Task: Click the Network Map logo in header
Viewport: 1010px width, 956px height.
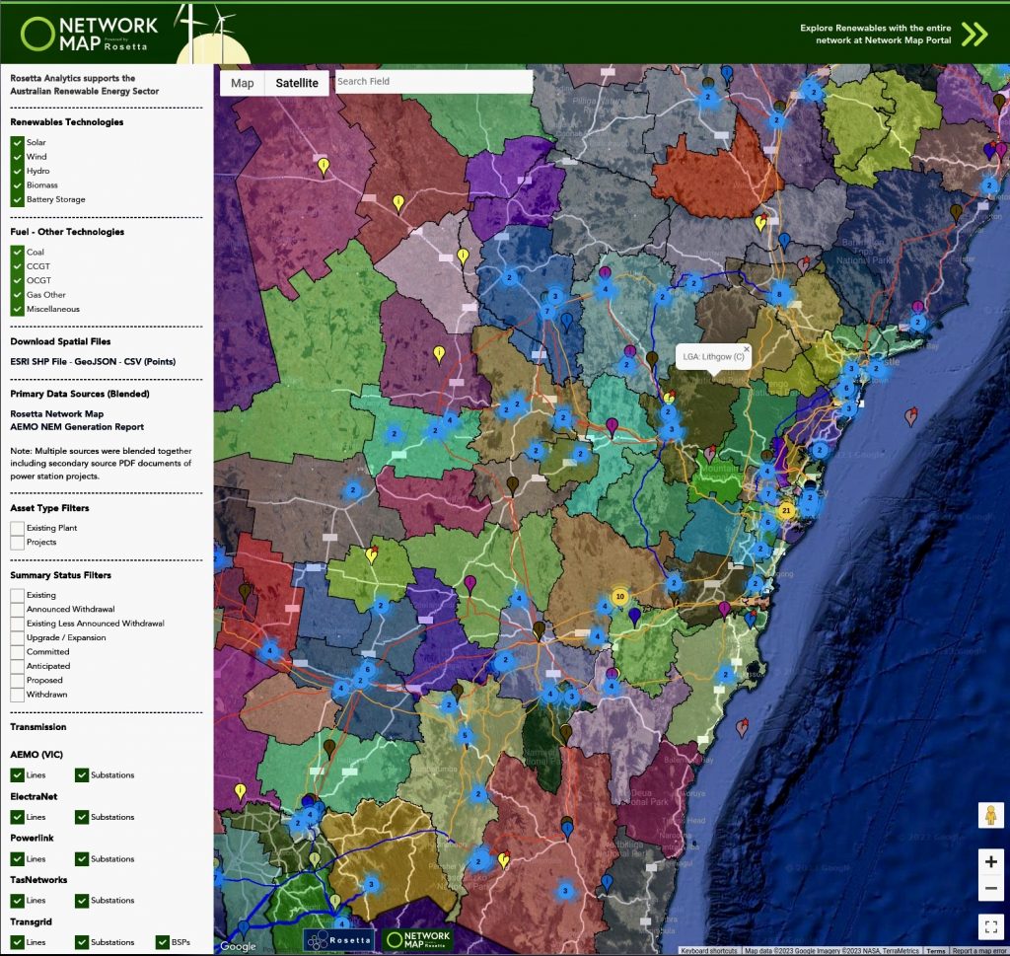Action: [90, 33]
